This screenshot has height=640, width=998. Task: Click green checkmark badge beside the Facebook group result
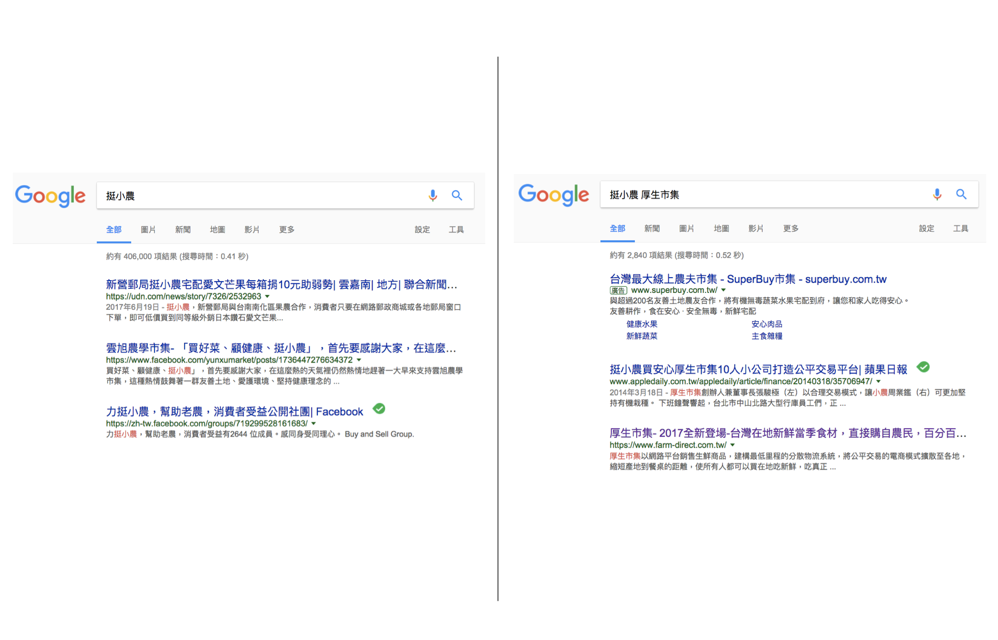(379, 409)
